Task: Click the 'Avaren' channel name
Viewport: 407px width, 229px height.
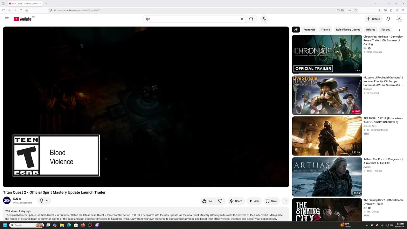Action: point(367,167)
